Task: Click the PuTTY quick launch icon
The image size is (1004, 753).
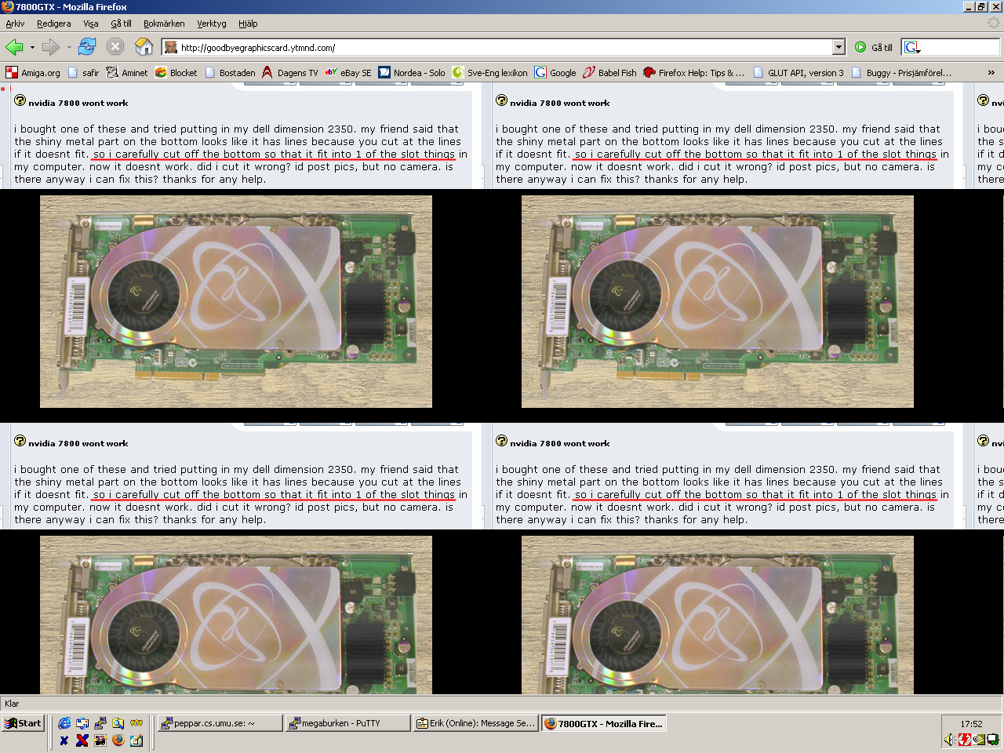Action: click(x=100, y=723)
